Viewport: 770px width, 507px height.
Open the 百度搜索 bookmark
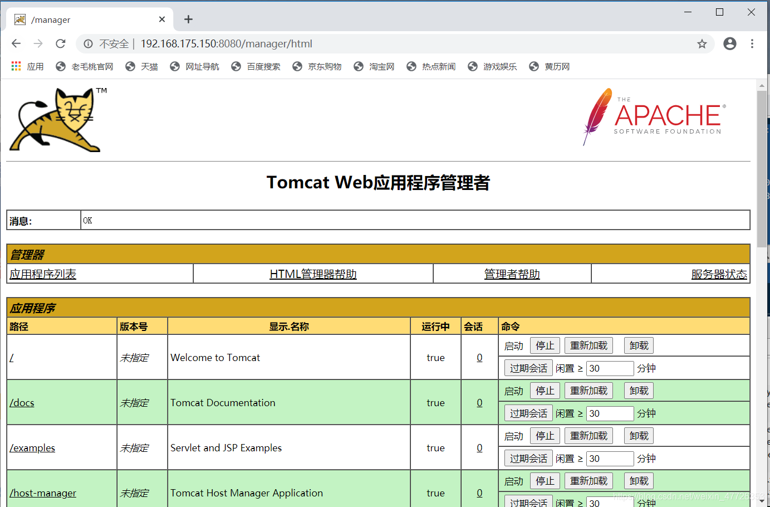point(256,66)
